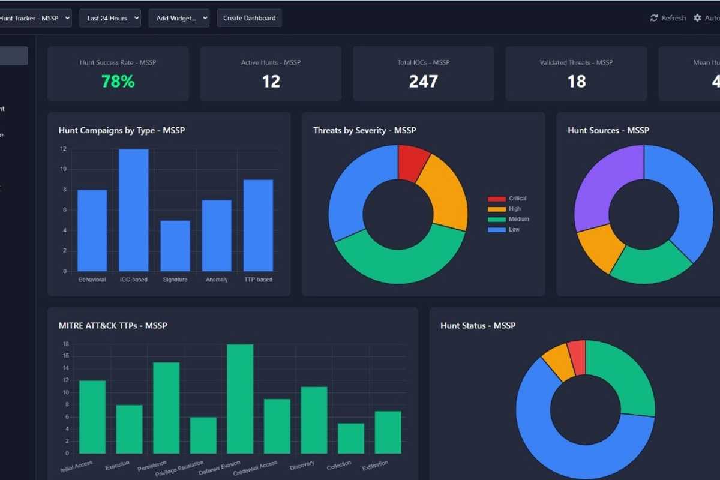
Task: Select the highlighted sidebar navigation item
Action: pos(12,55)
